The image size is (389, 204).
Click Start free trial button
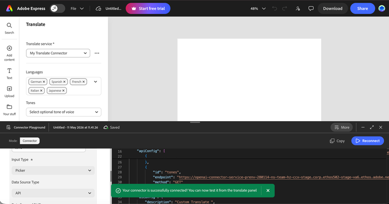(148, 8)
